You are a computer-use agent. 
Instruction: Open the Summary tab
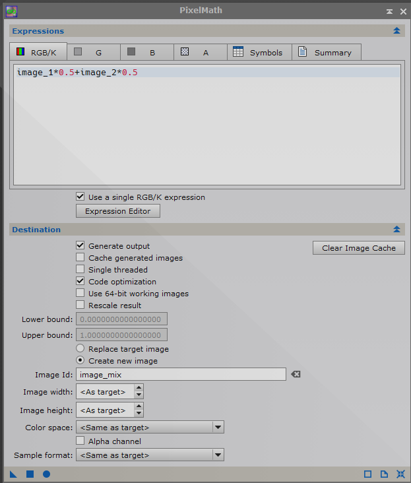pyautogui.click(x=327, y=52)
